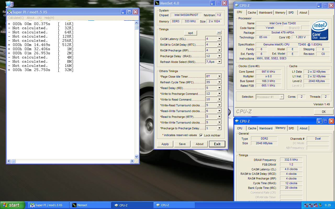This screenshot has width=335, height=209.
Task: Click the Chipset value Intel 945GM/PM/GT
Action: [186, 15]
